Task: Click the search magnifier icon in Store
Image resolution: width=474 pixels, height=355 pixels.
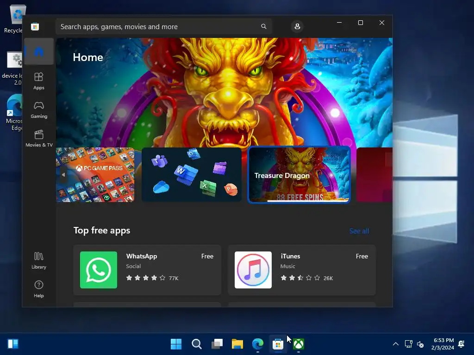Action: point(263,26)
